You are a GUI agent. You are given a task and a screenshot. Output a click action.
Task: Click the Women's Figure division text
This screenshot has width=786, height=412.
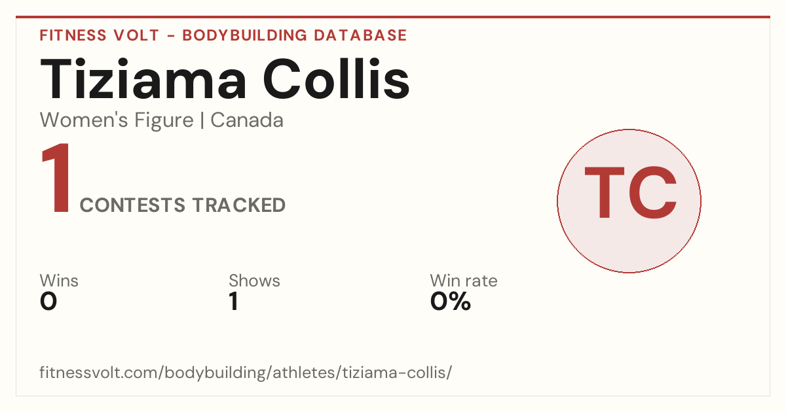[x=117, y=120]
